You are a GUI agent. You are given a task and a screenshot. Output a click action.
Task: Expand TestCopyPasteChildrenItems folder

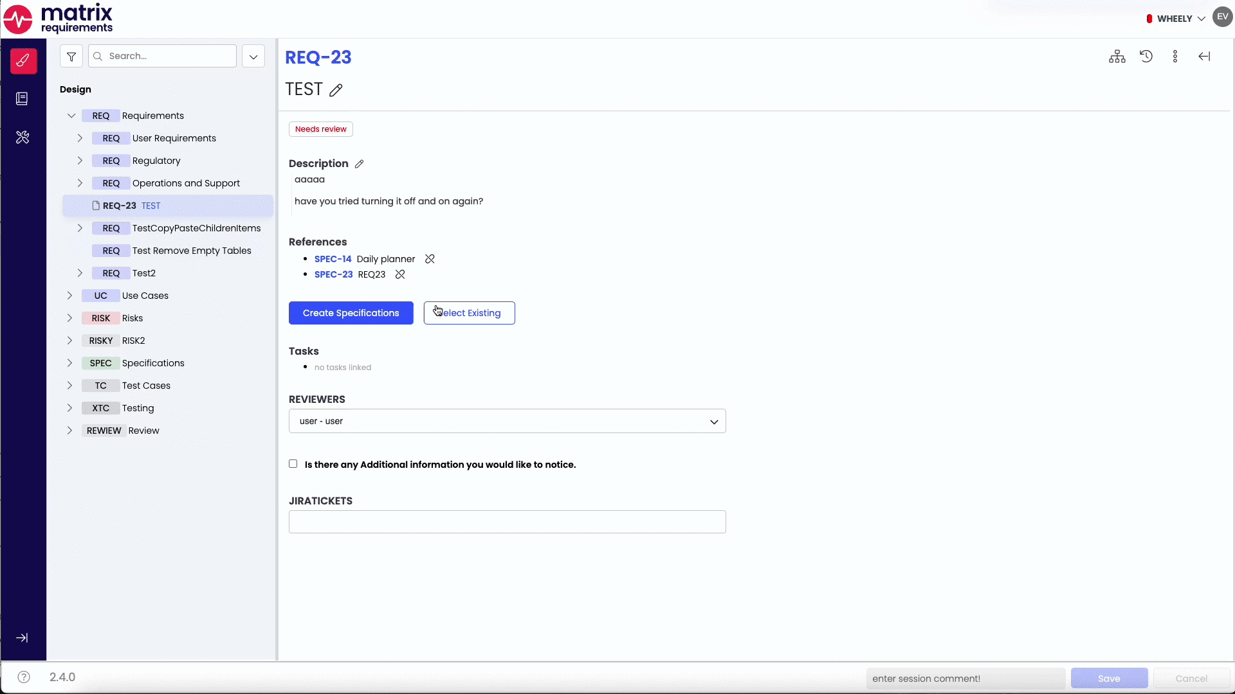tap(80, 228)
